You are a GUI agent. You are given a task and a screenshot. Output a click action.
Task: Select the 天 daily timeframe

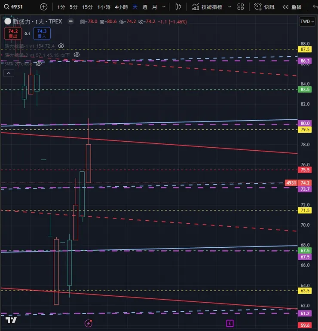pyautogui.click(x=135, y=7)
